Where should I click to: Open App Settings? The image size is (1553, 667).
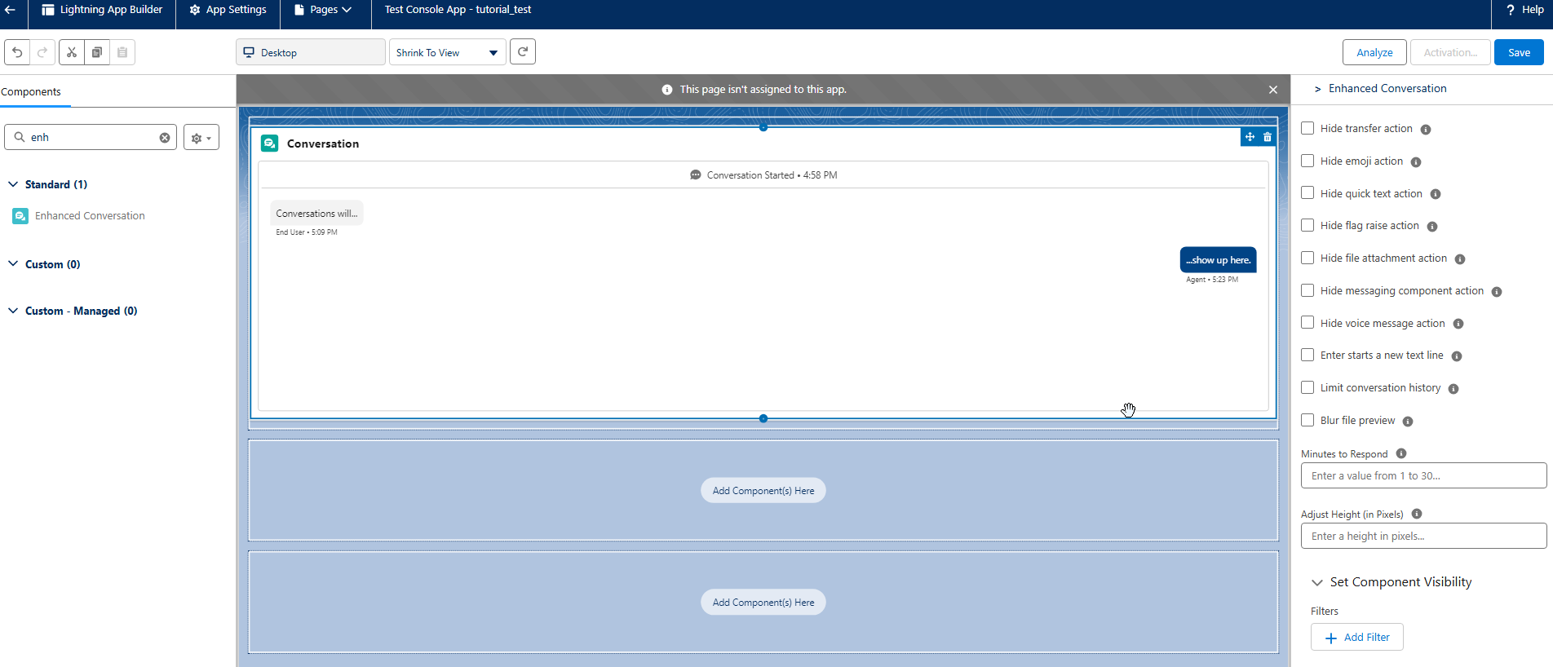[228, 10]
